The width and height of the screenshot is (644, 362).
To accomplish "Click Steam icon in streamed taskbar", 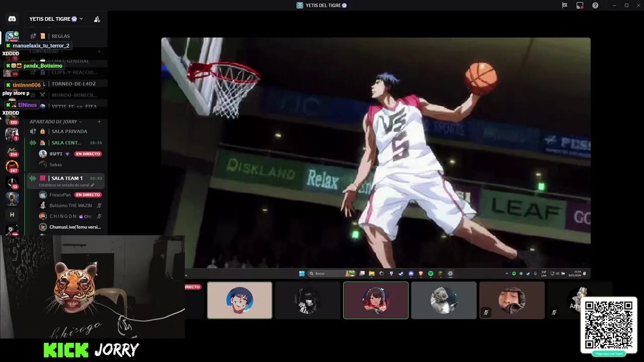I will (x=401, y=274).
